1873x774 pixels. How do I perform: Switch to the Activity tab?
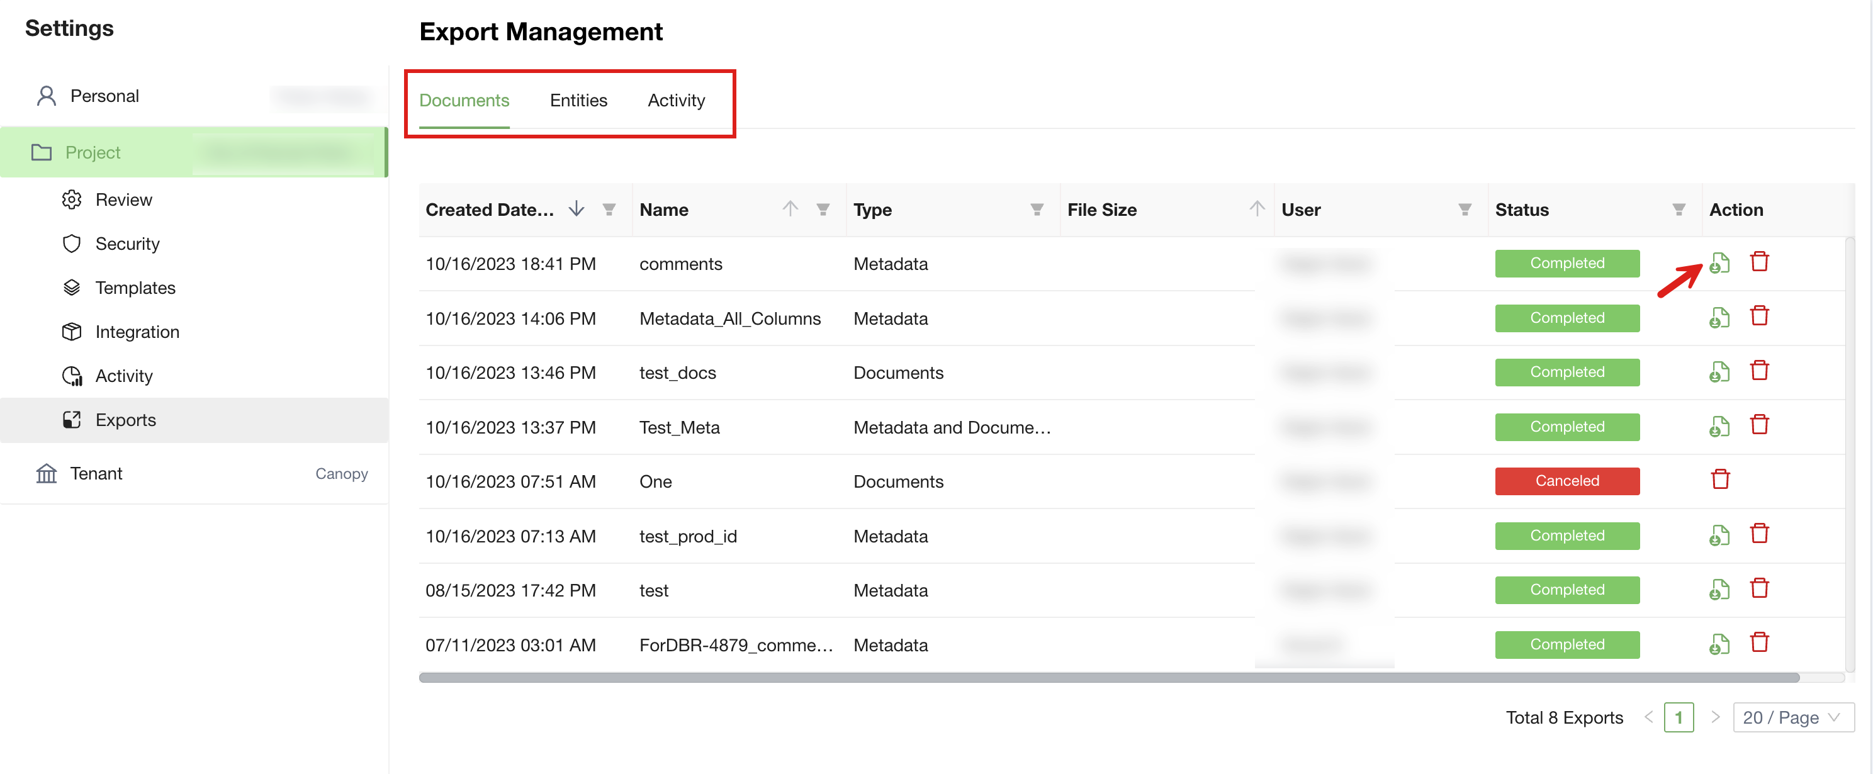pyautogui.click(x=675, y=100)
